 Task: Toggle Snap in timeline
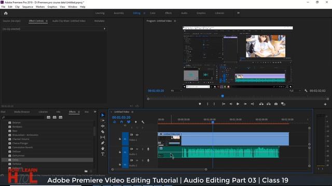click(x=121, y=122)
